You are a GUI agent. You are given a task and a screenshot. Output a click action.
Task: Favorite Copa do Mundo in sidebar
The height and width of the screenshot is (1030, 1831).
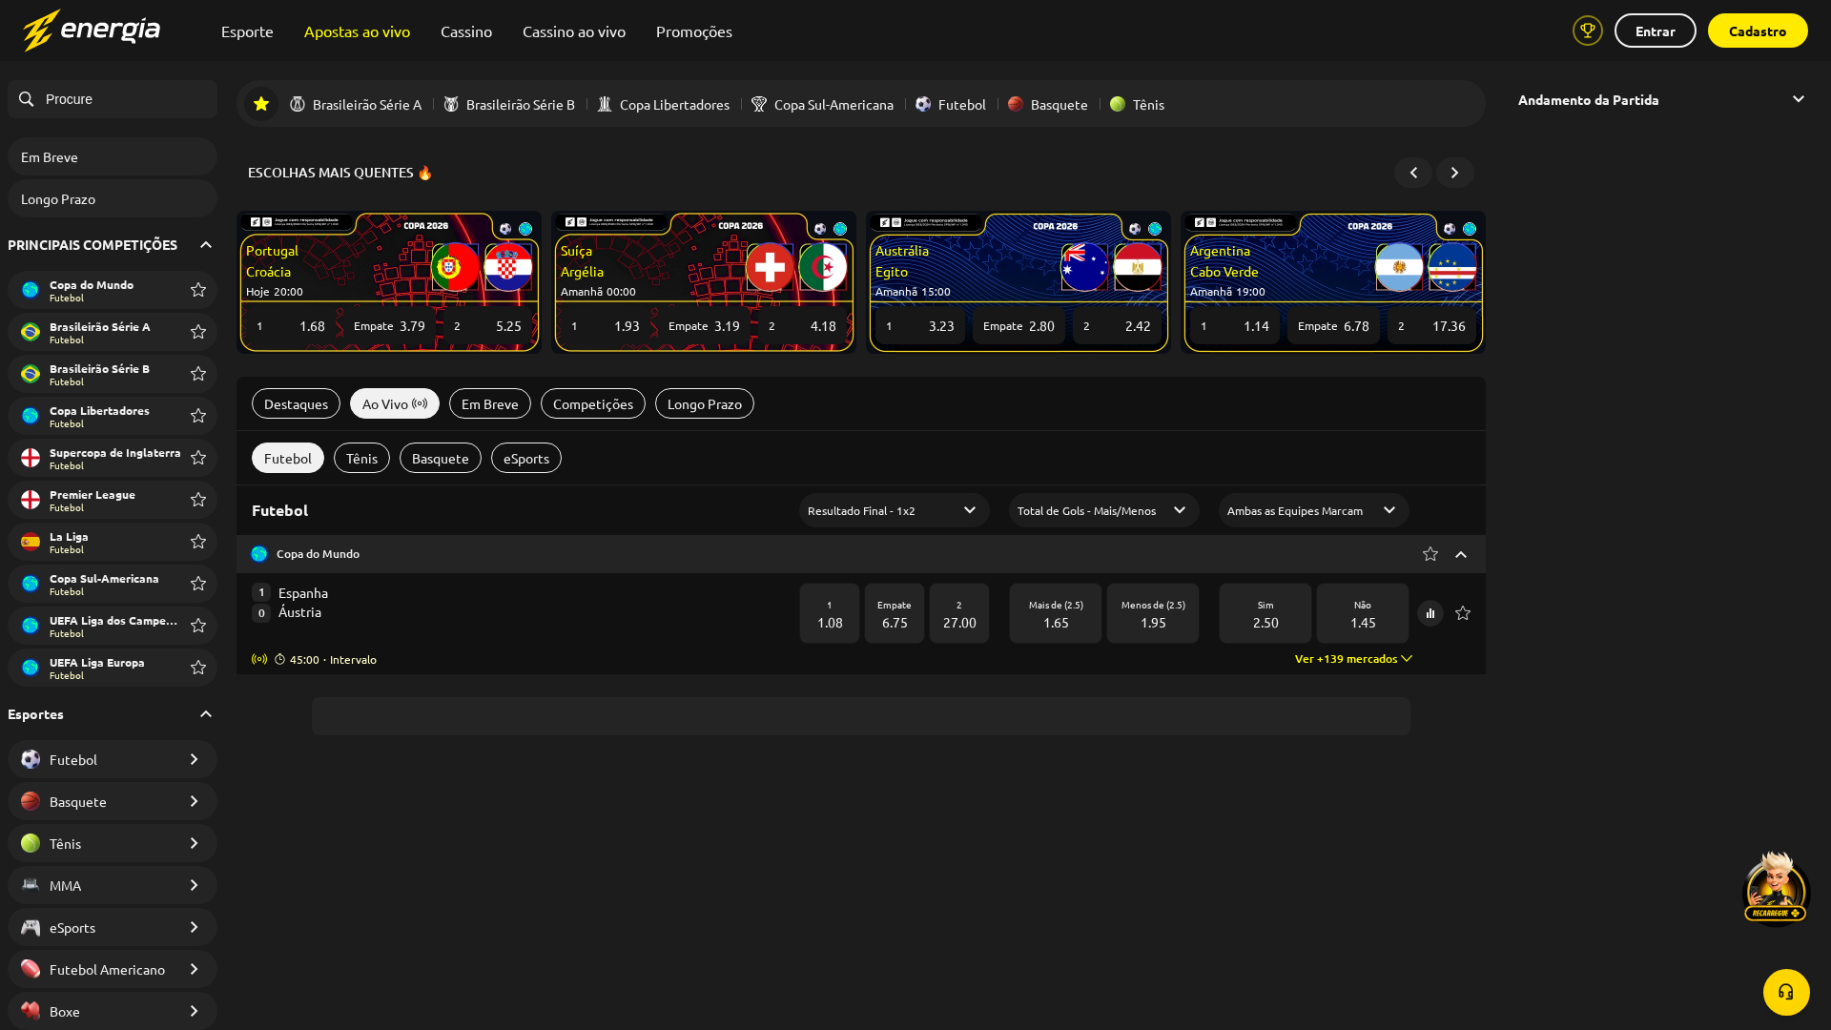(198, 290)
